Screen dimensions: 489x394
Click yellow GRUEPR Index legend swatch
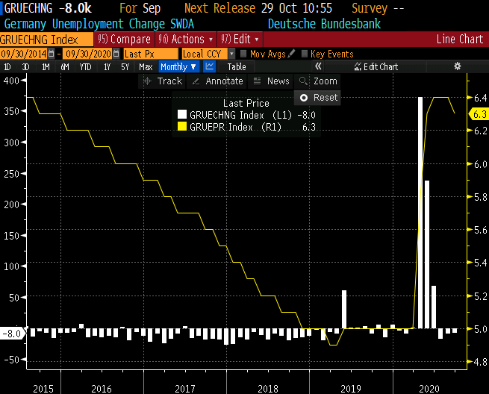182,128
